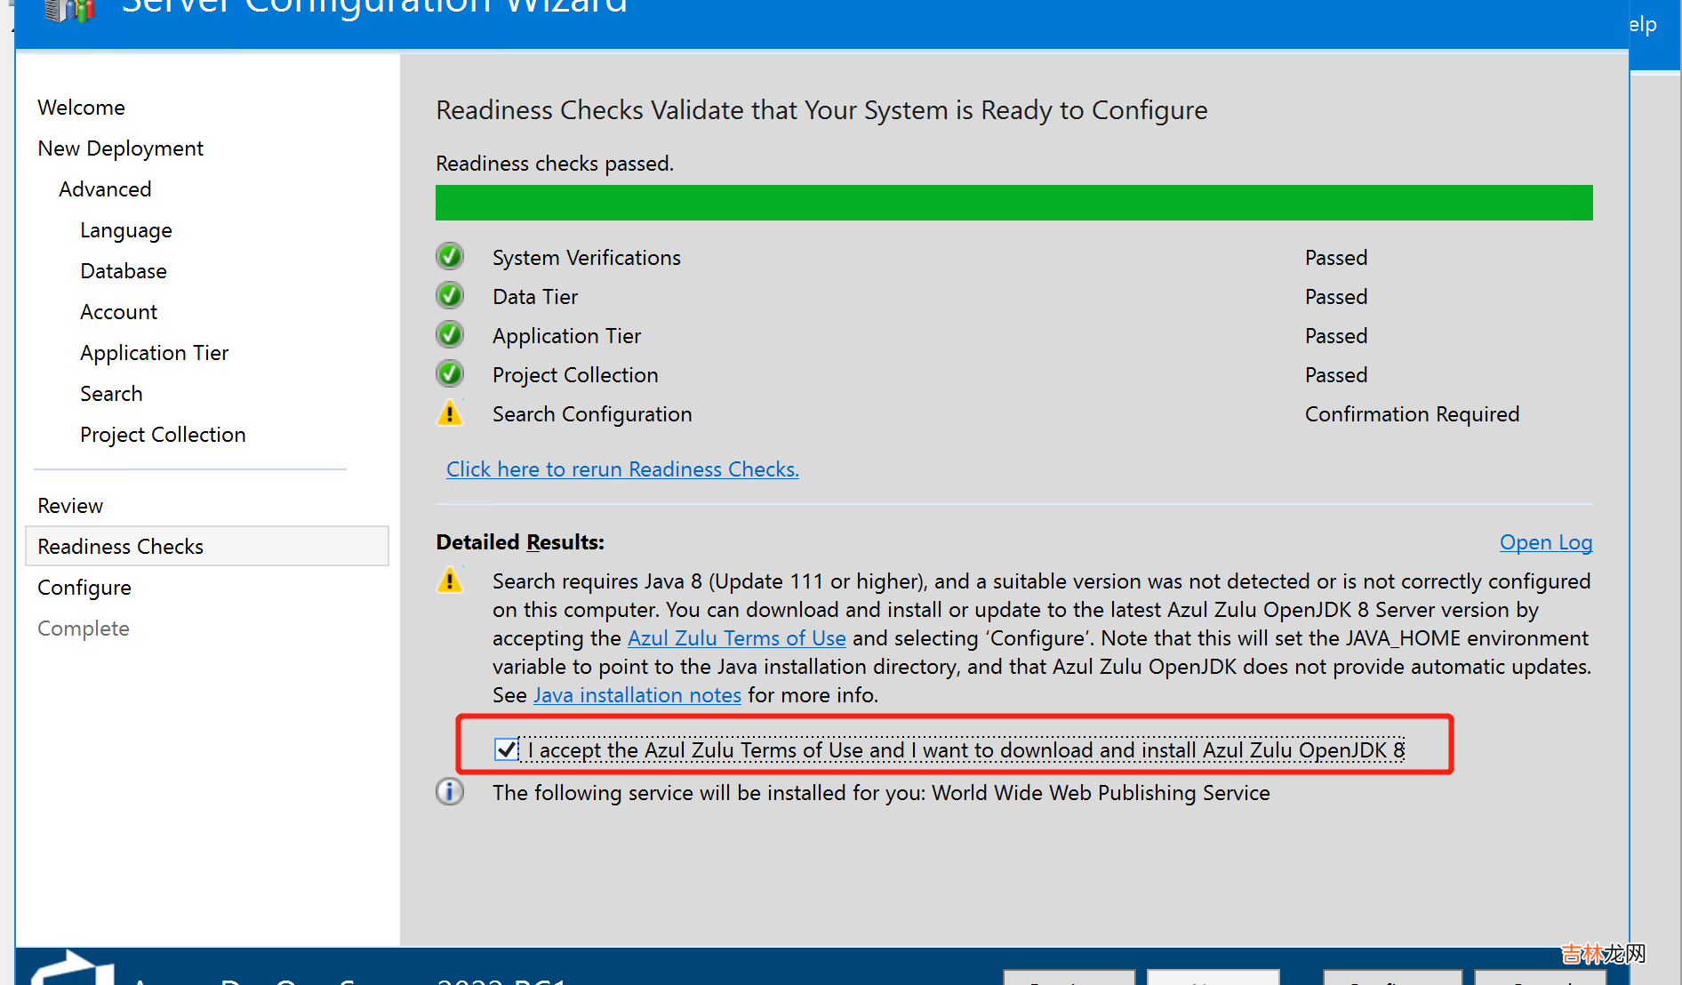Image resolution: width=1682 pixels, height=985 pixels.
Task: Click the Data Tier passed check icon
Action: click(x=450, y=296)
